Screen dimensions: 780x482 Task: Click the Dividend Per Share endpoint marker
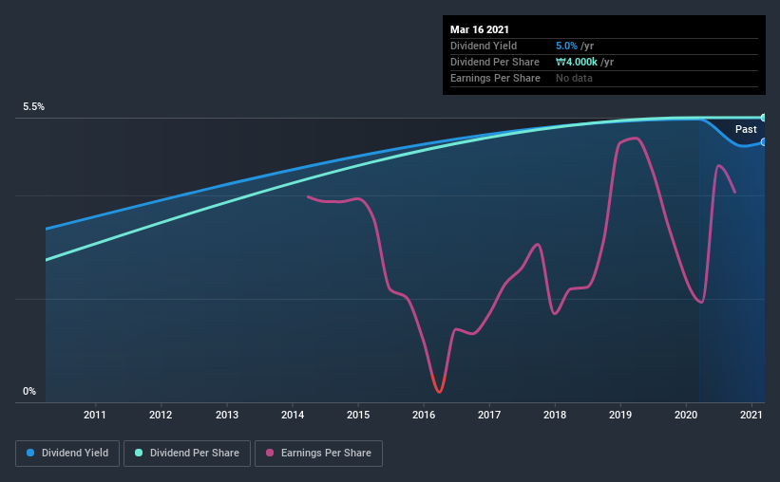763,118
